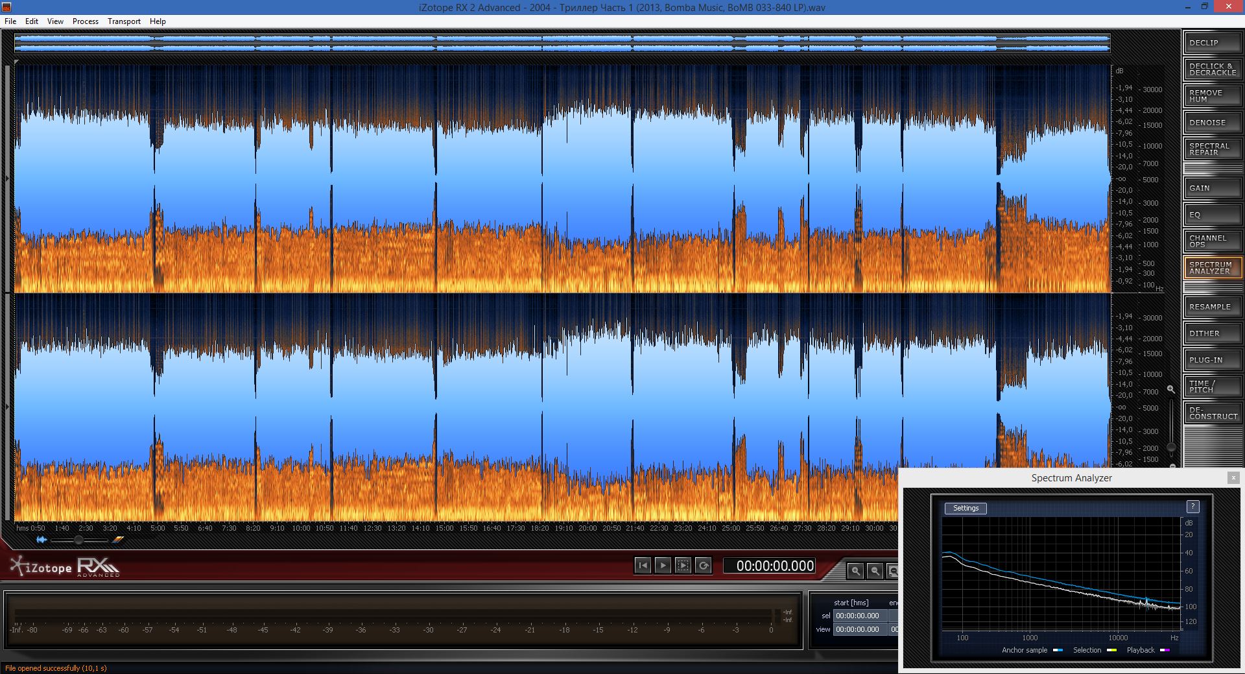Open the File menu
The height and width of the screenshot is (674, 1245).
[x=10, y=21]
